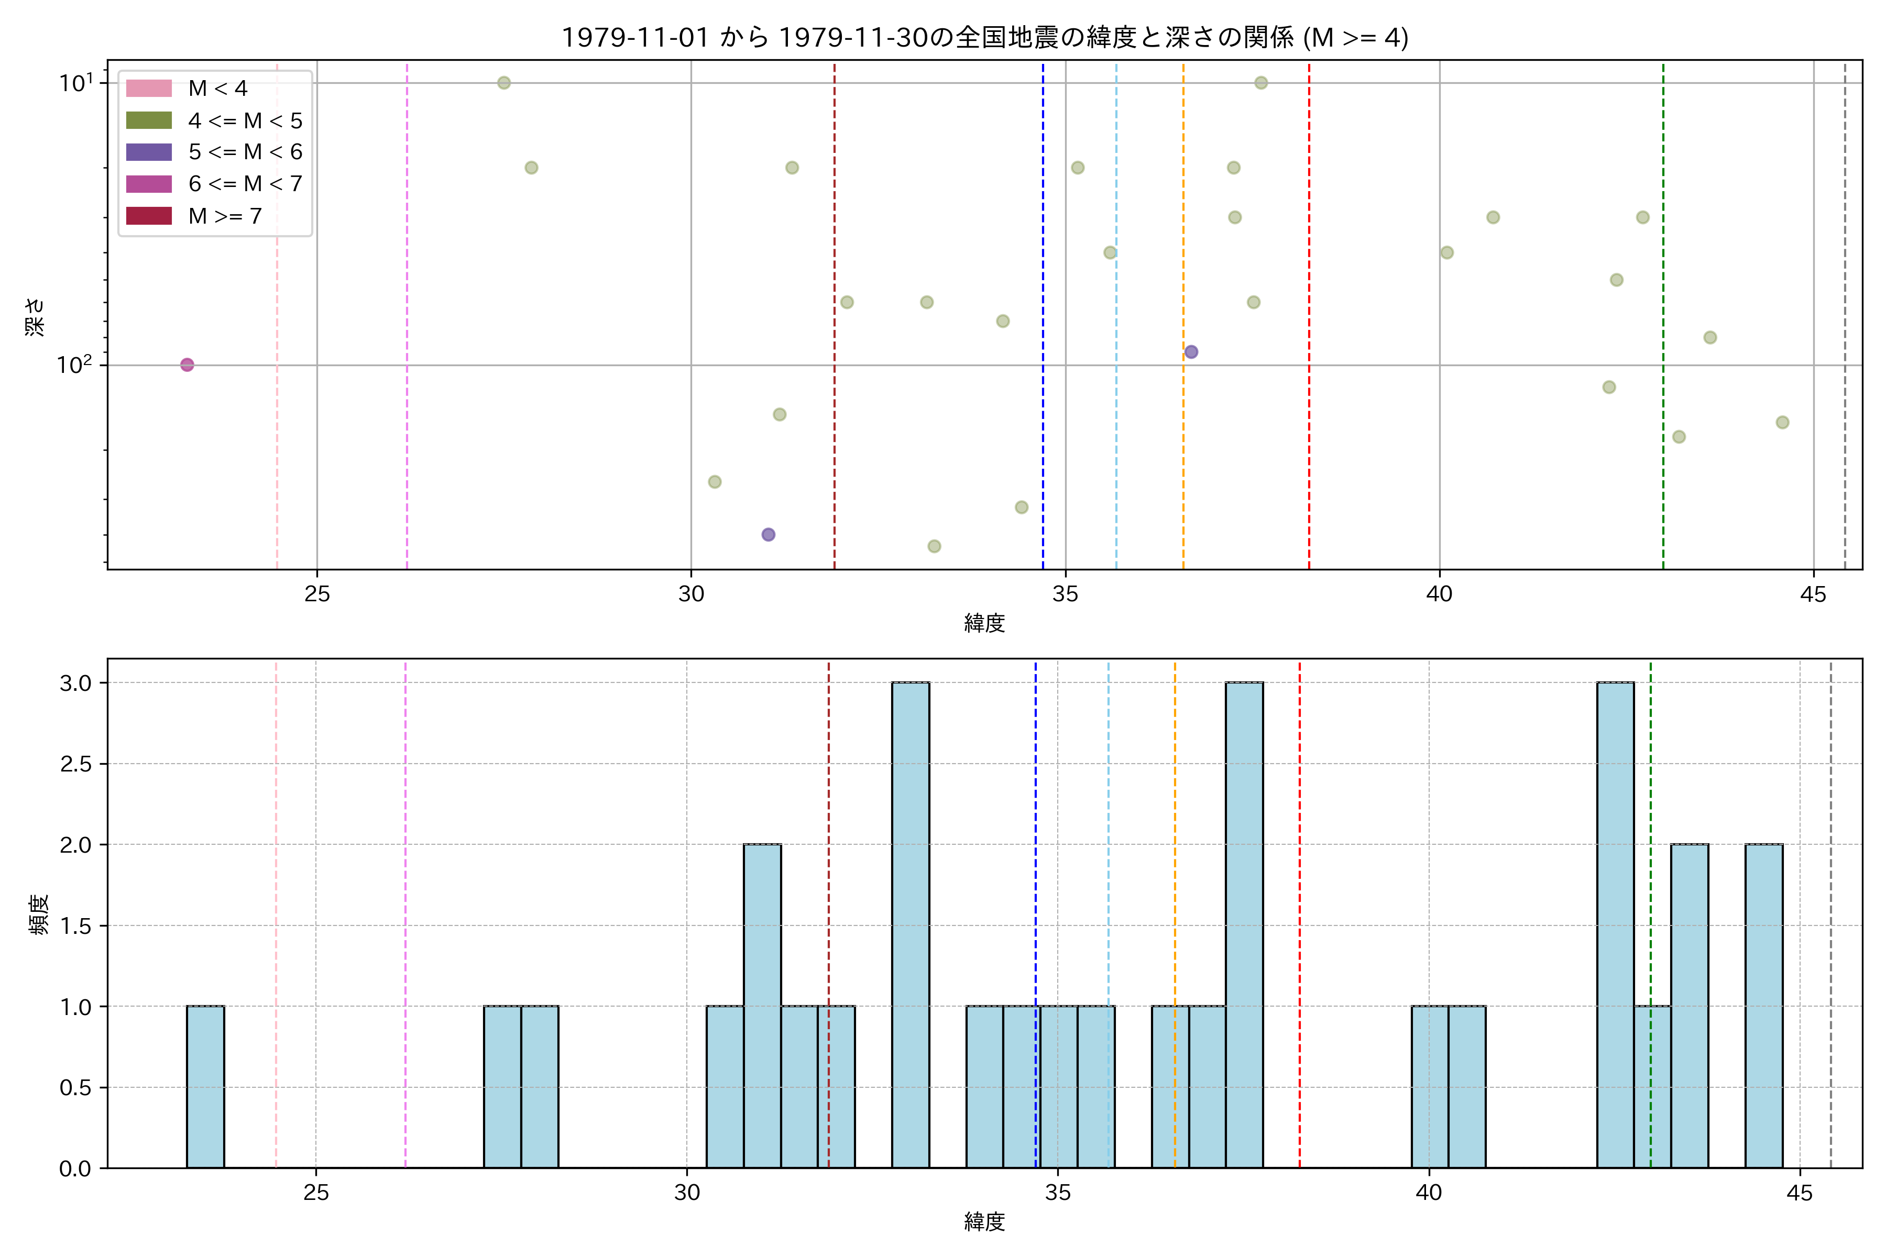Click the tall histogram bar near latitude 37.5
Viewport: 1886px width, 1257px height.
tap(1244, 926)
